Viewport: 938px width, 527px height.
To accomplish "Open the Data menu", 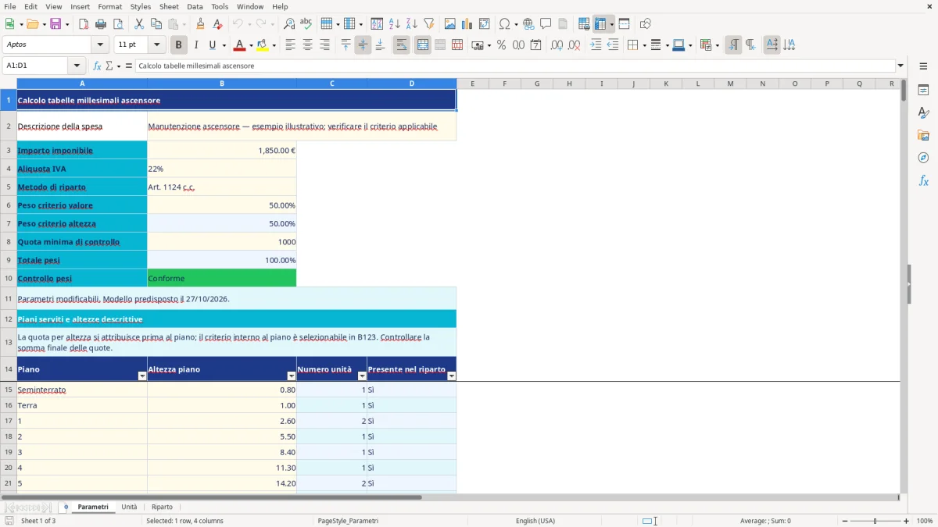I will [195, 6].
